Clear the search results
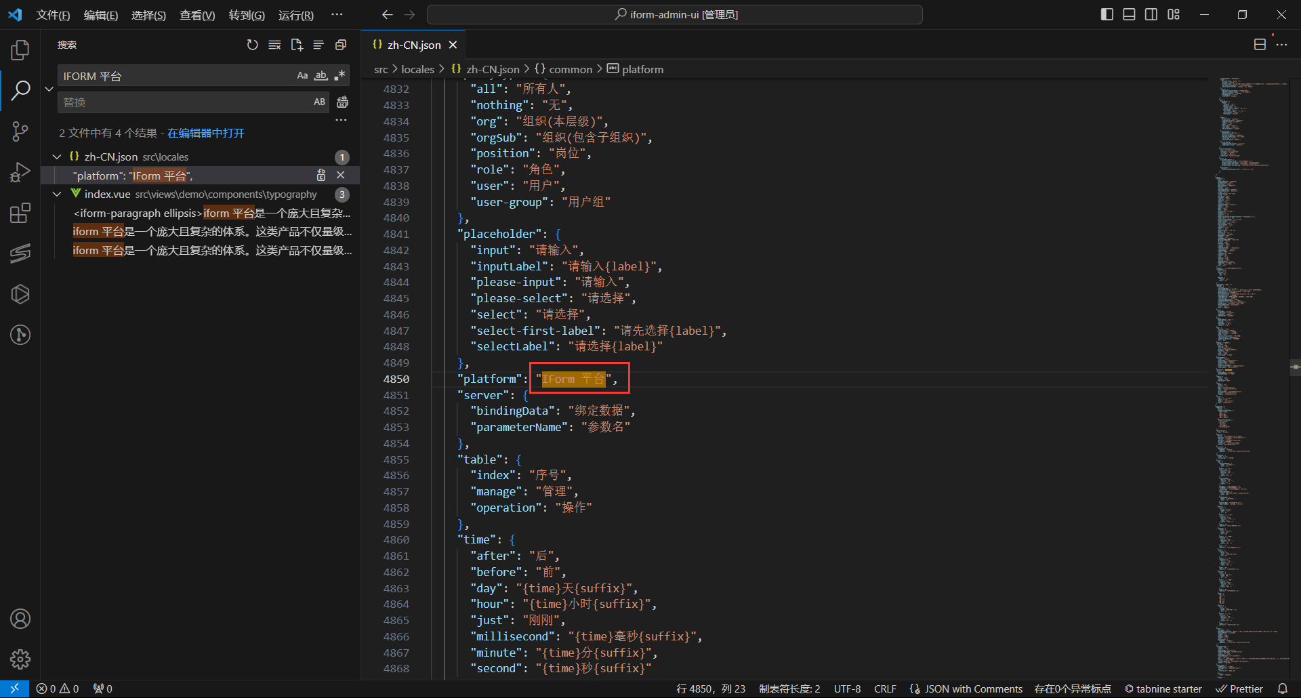This screenshot has height=698, width=1301. pos(274,45)
